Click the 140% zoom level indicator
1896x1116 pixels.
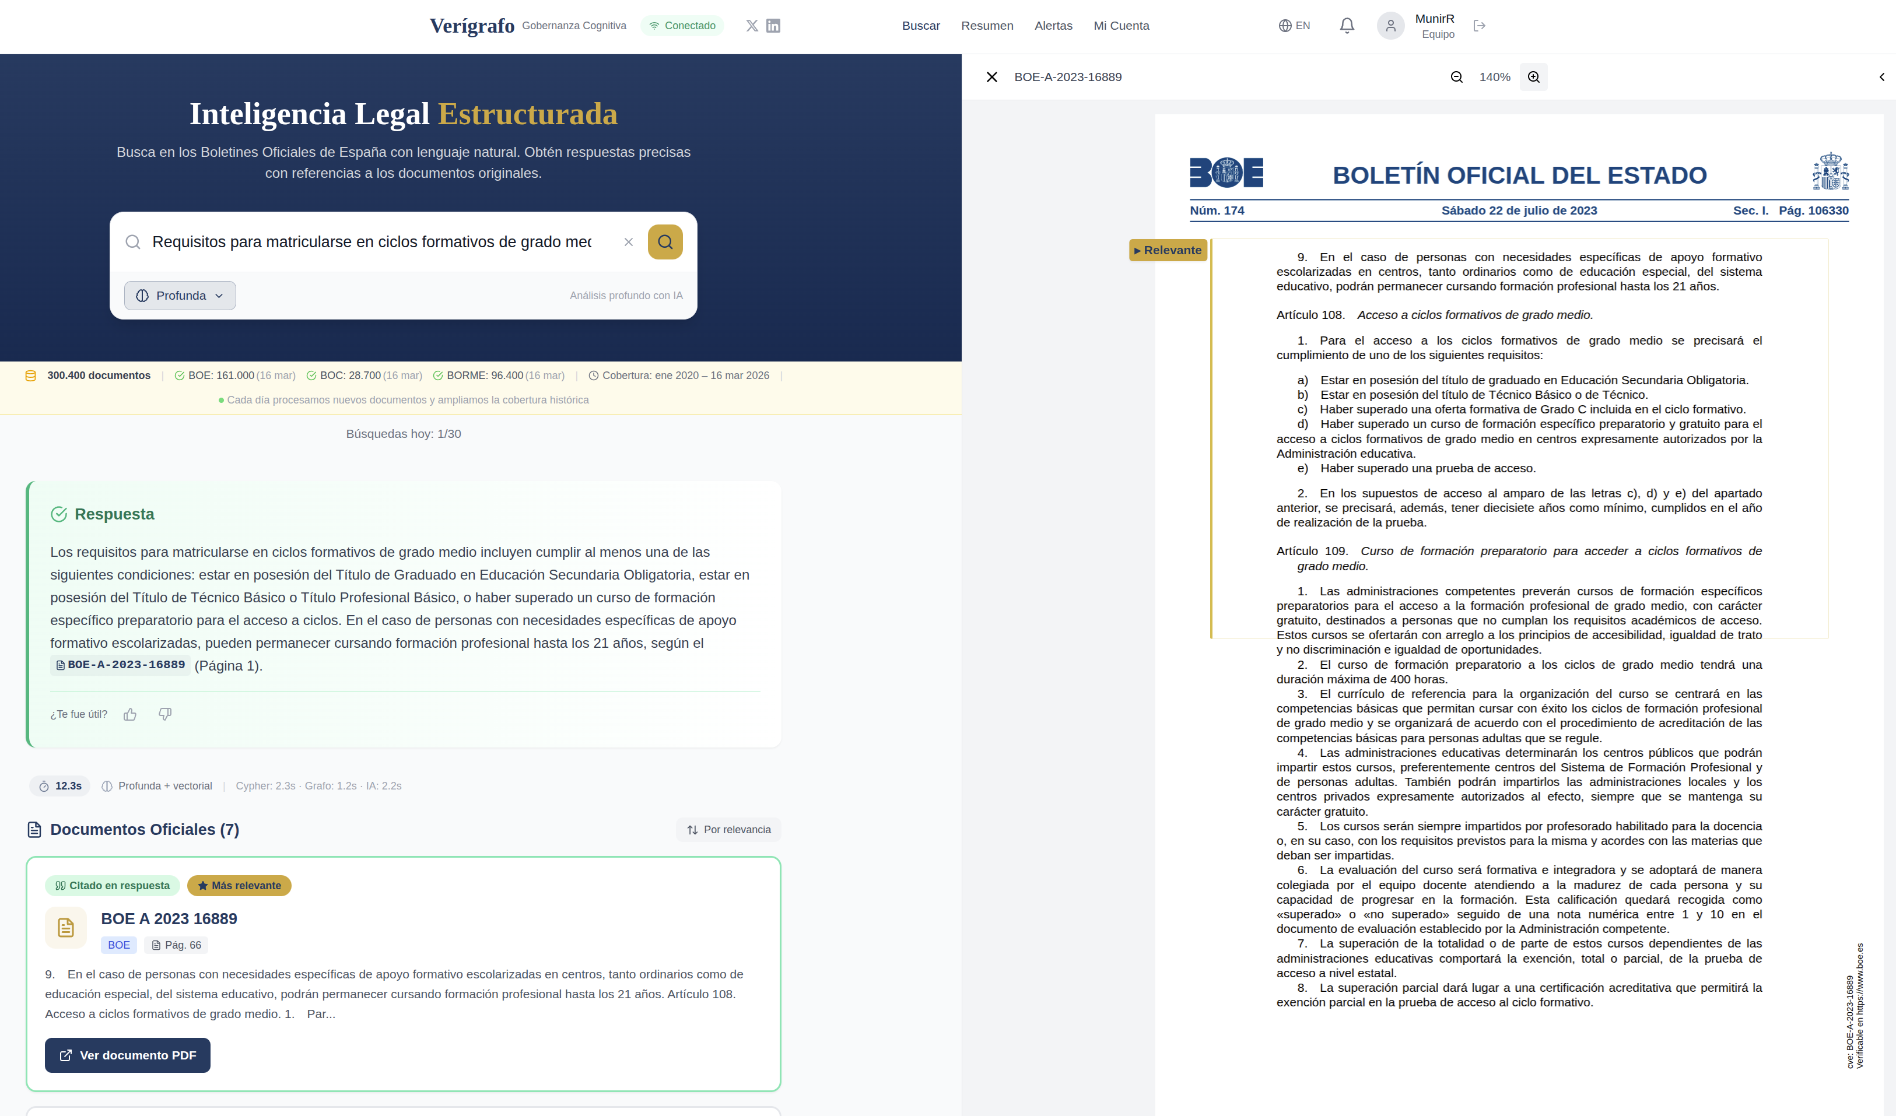[x=1494, y=77]
